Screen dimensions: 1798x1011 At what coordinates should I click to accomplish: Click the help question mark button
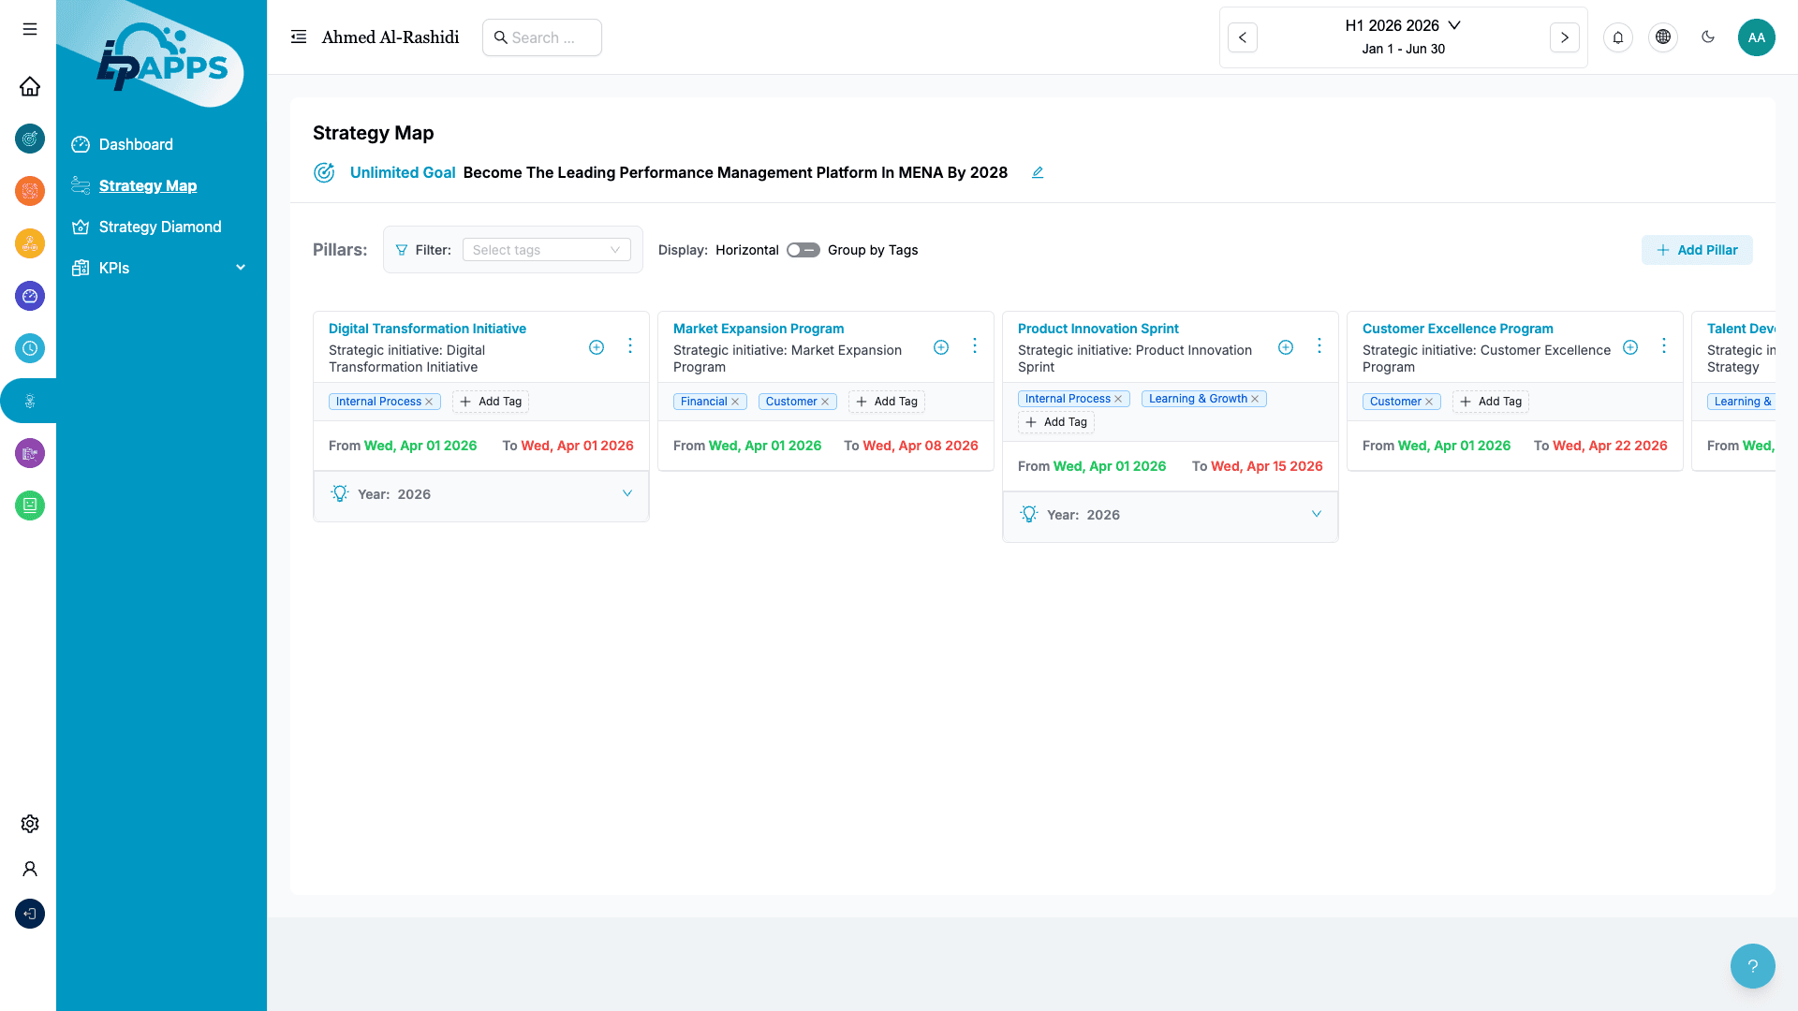coord(1752,966)
